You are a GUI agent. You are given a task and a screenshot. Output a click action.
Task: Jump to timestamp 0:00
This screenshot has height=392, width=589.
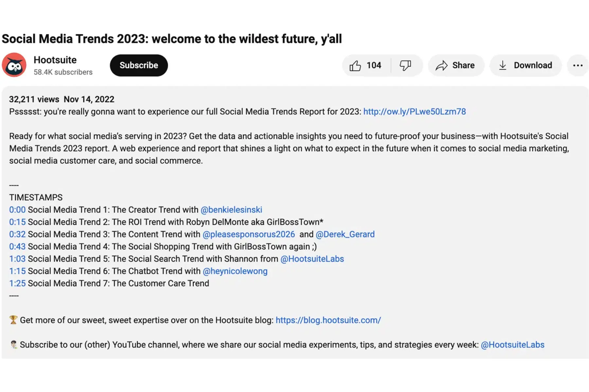pos(17,210)
